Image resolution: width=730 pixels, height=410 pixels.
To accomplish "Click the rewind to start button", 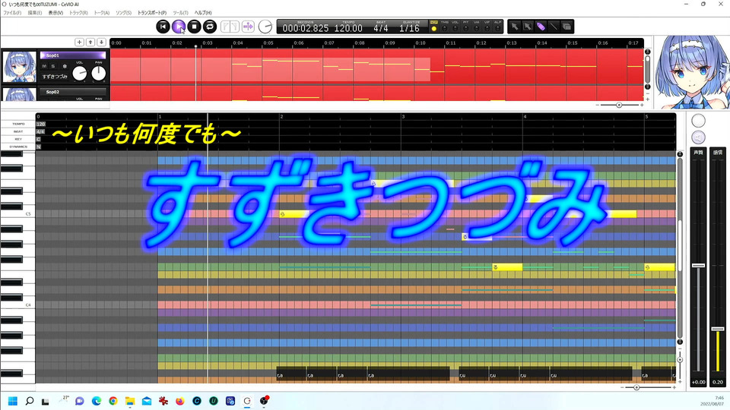I will click(163, 27).
